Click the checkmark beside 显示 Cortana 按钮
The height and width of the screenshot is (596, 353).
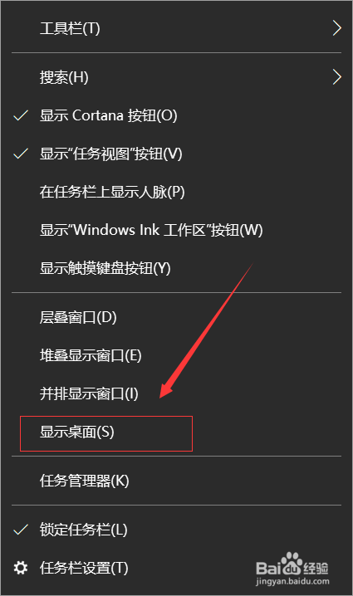(21, 115)
